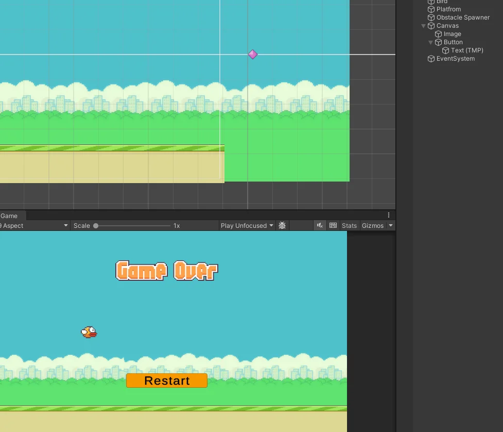This screenshot has height=432, width=503.
Task: Select the bird object in Hierarchy
Action: [x=442, y=2]
